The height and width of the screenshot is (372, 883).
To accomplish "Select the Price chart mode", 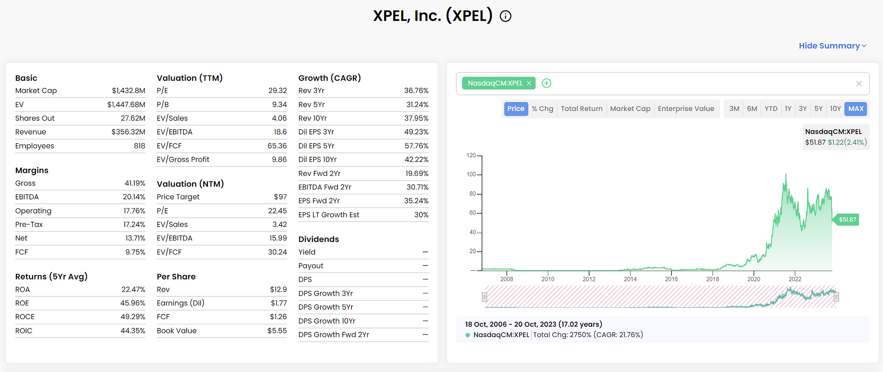I will tap(516, 109).
